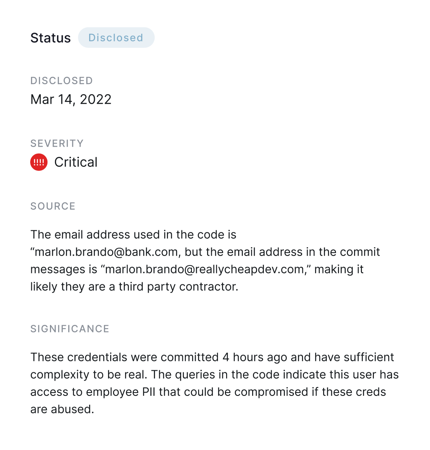
Task: Select the Status label
Action: [50, 38]
